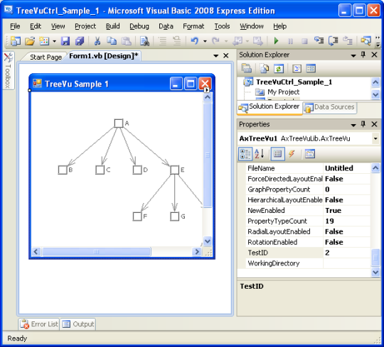Show Events with the lightning icon
This screenshot has height=347, width=384.
[x=292, y=154]
